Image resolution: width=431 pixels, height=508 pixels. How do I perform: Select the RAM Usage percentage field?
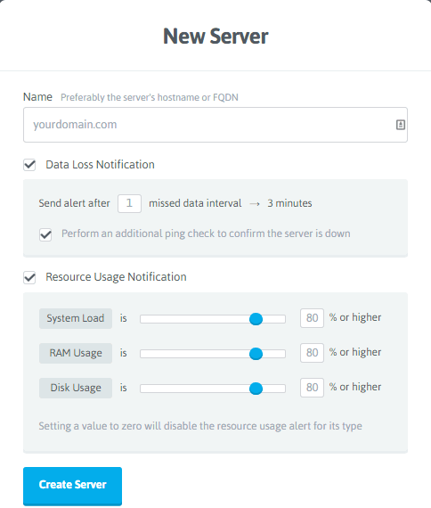click(312, 353)
